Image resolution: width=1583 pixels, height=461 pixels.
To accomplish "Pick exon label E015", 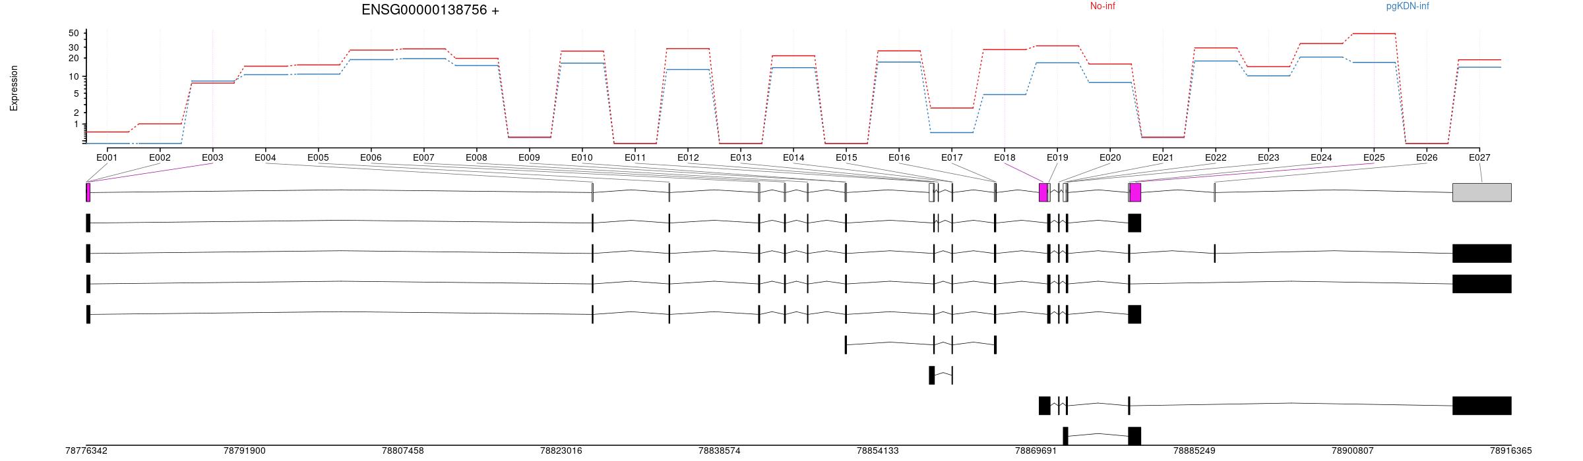I will coord(846,157).
